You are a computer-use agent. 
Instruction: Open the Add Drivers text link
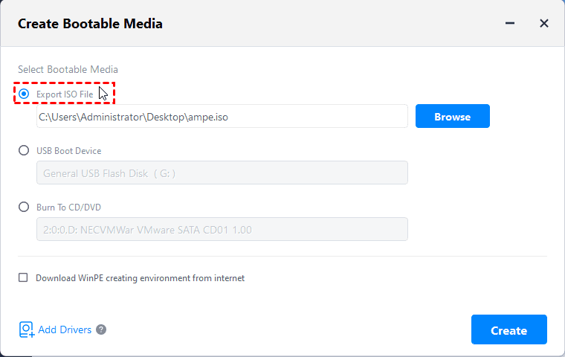point(65,329)
